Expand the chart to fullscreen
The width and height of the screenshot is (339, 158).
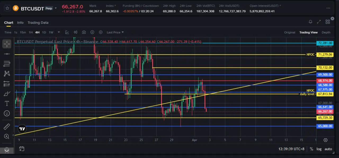(319, 22)
